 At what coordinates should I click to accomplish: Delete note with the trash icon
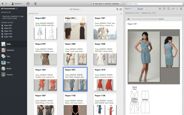tap(181, 9)
